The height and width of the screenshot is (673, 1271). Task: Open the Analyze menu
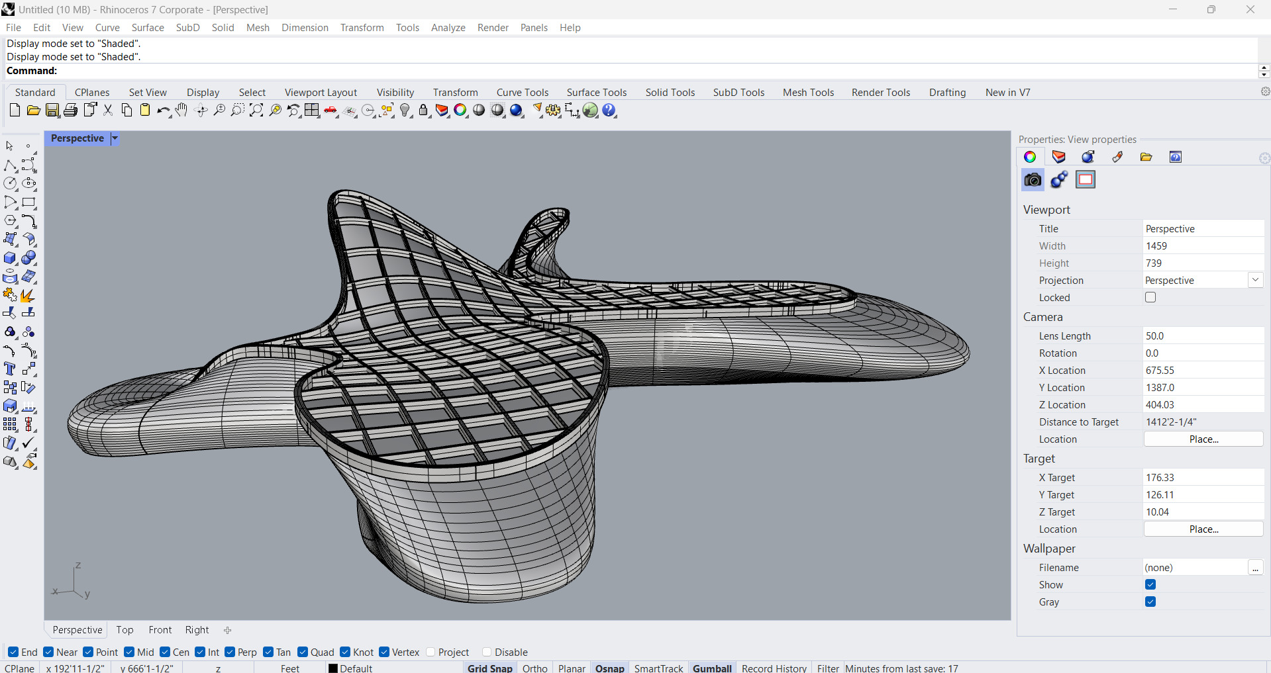448,28
